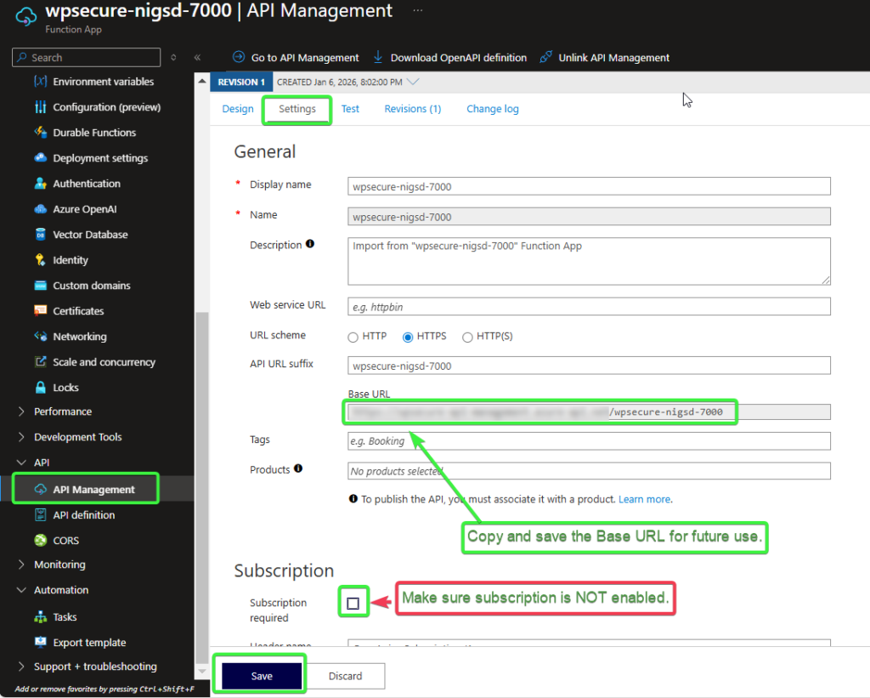Image resolution: width=870 pixels, height=698 pixels.
Task: Click the Go to API Management arrow icon
Action: point(239,58)
